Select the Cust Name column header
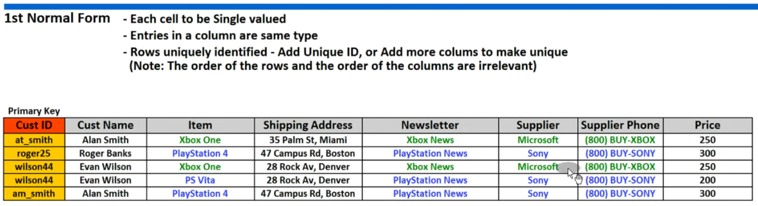758x206 pixels. coord(106,125)
